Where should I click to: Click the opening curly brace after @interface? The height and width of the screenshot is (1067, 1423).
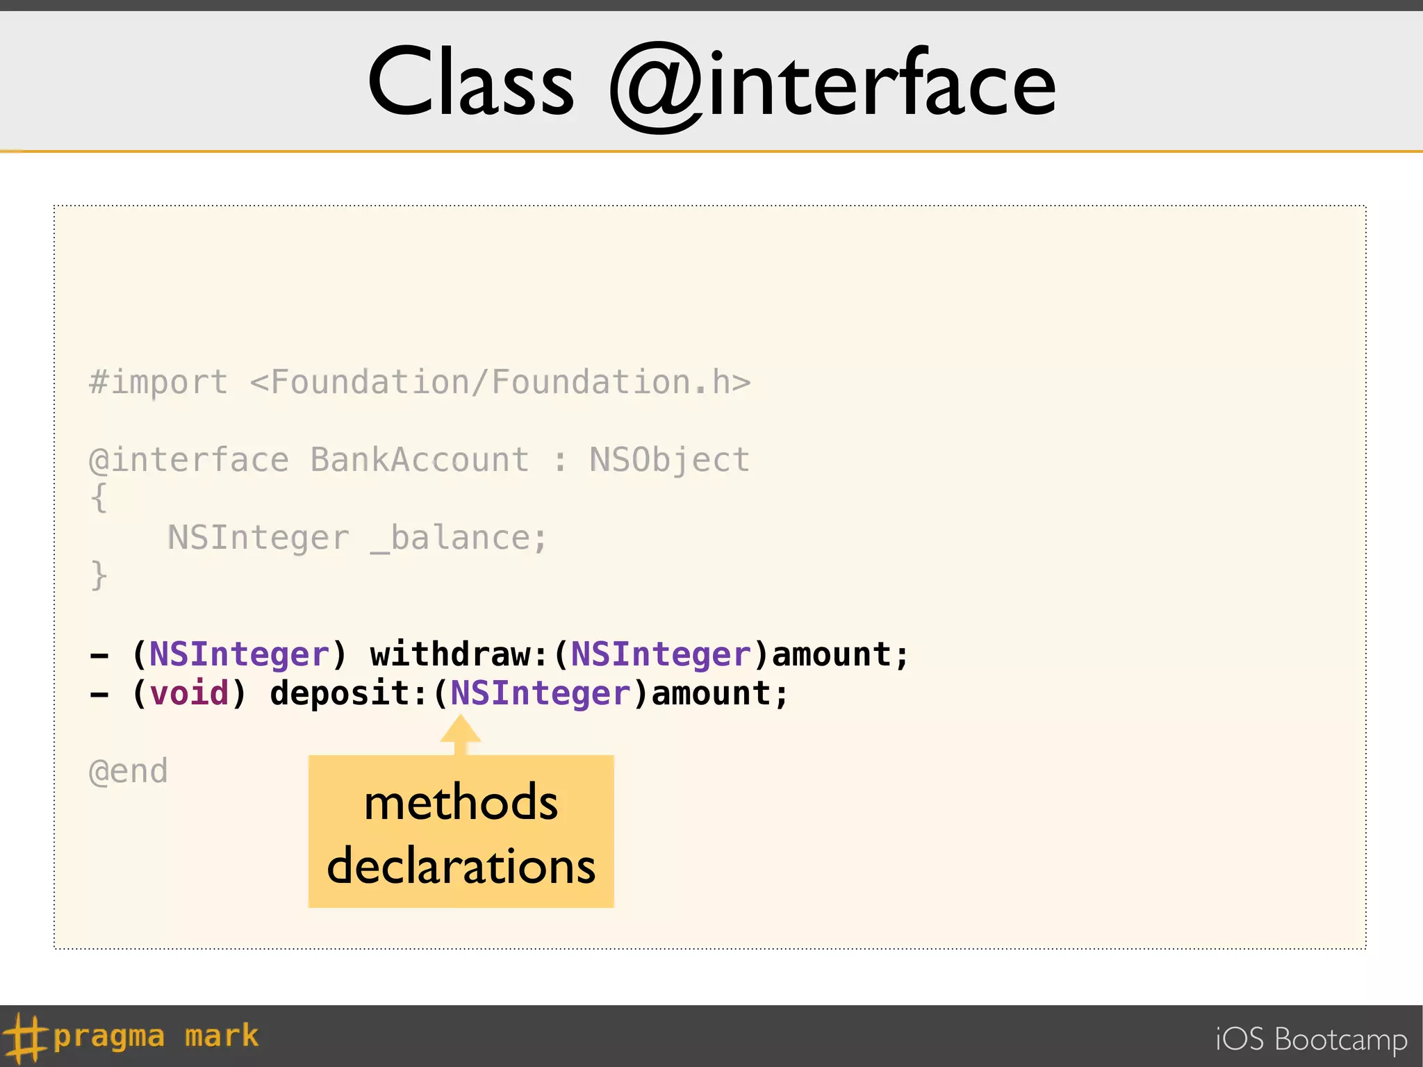tap(99, 498)
